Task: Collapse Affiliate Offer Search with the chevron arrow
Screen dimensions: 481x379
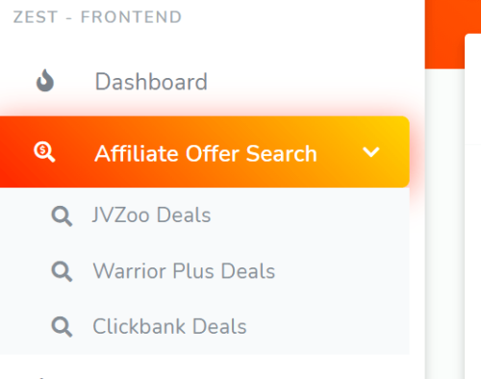Action: [x=371, y=152]
